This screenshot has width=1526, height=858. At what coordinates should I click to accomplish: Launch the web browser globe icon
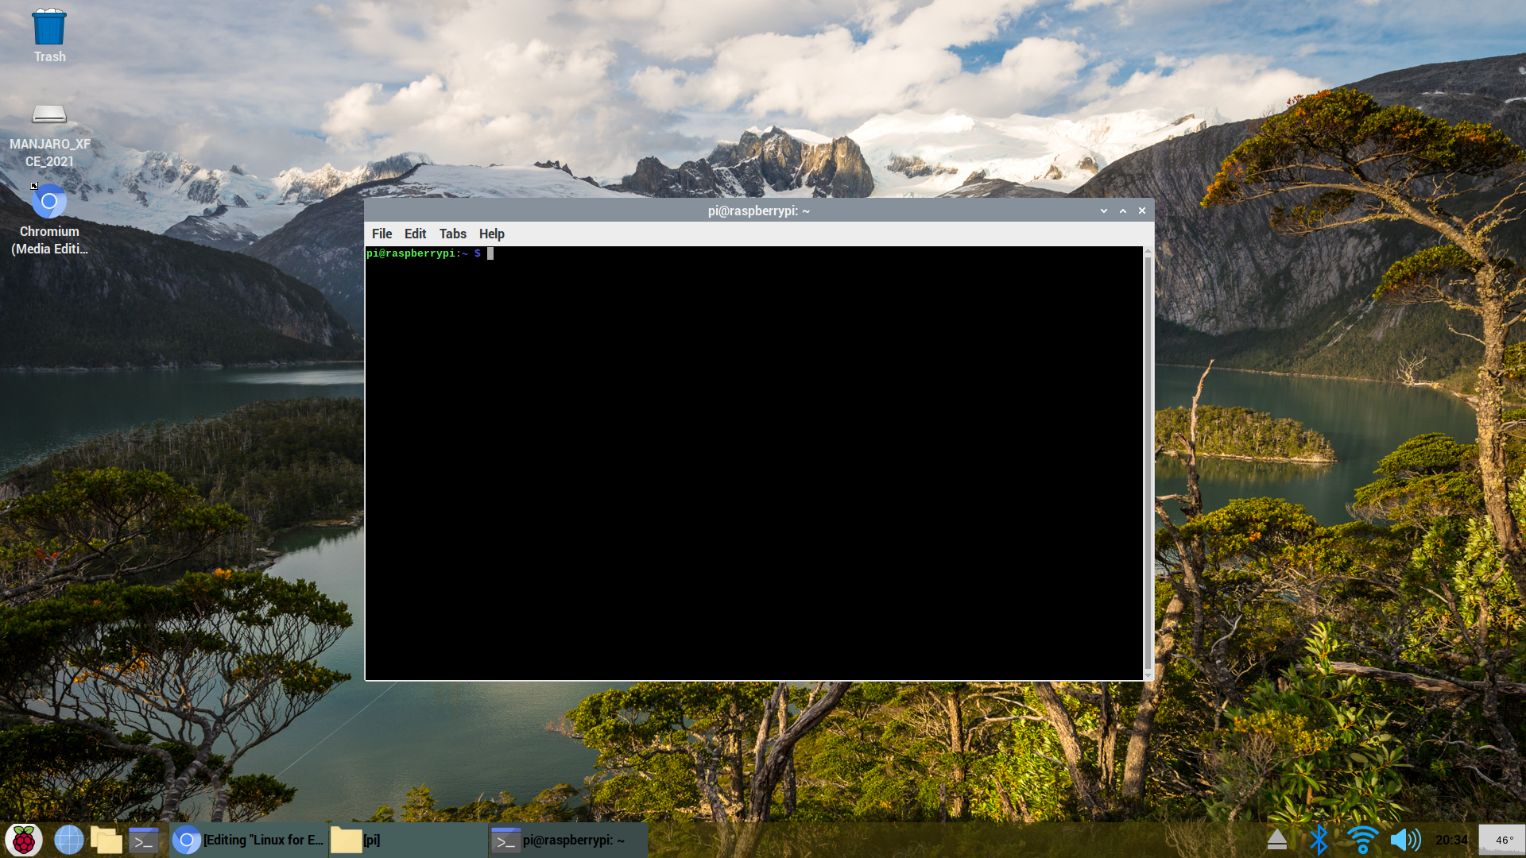tap(68, 840)
